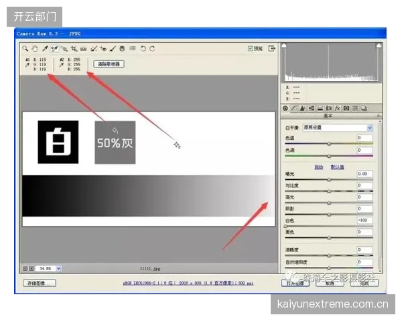
Task: Click the panel scrollbar down arrow
Action: 380,271
